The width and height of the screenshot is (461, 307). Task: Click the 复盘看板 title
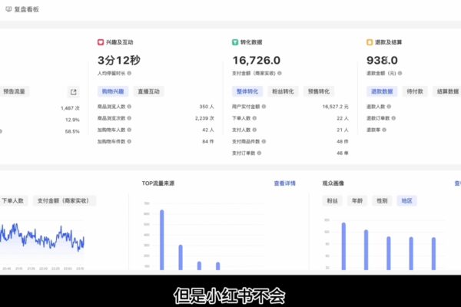[26, 9]
